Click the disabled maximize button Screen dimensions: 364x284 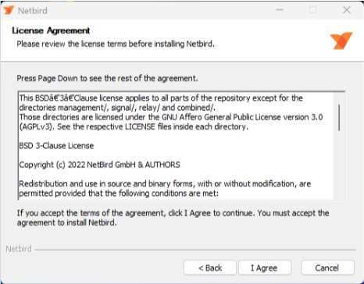312,10
